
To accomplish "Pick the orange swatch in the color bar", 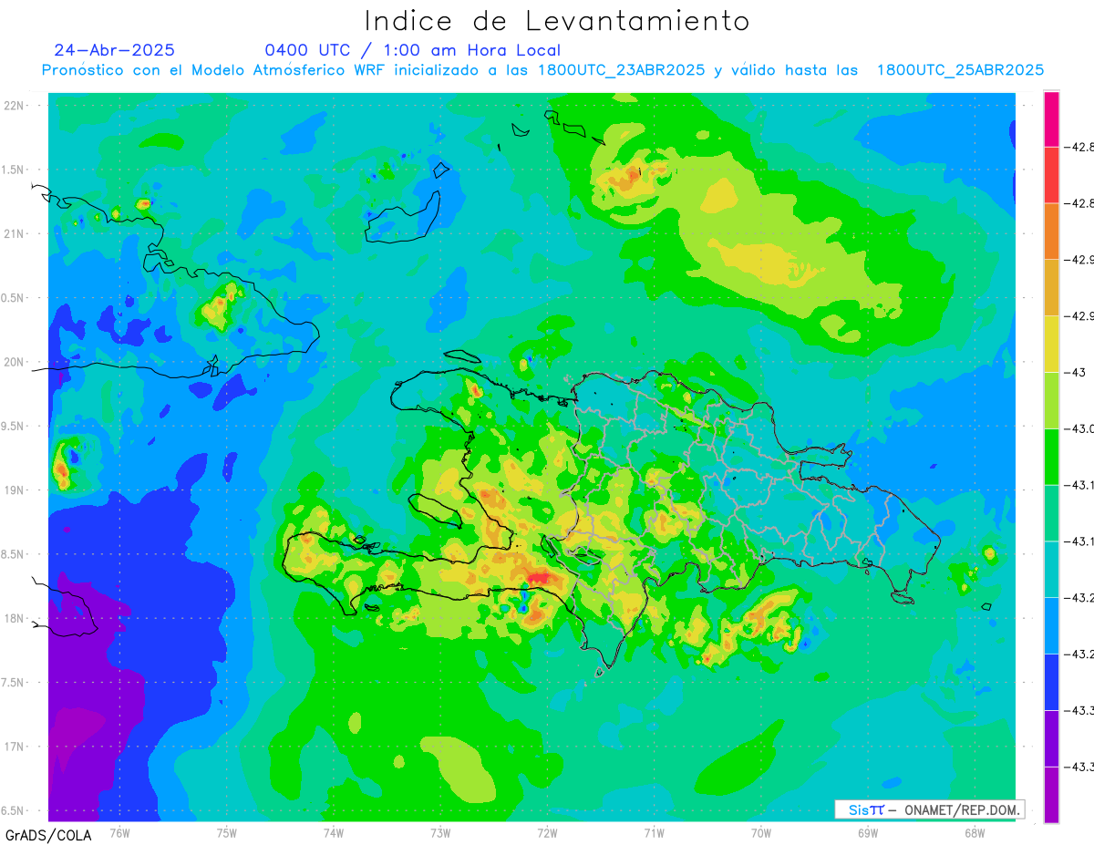I will click(1051, 232).
